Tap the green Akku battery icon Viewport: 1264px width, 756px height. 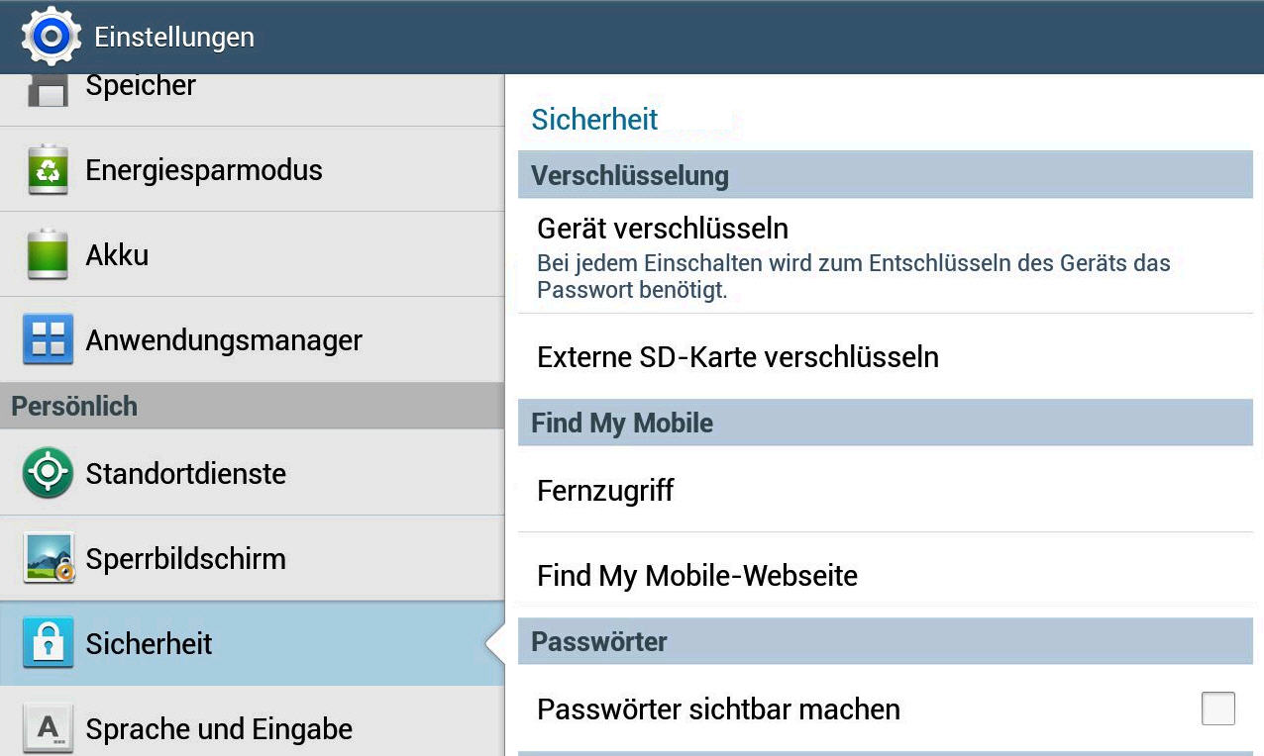tap(48, 254)
